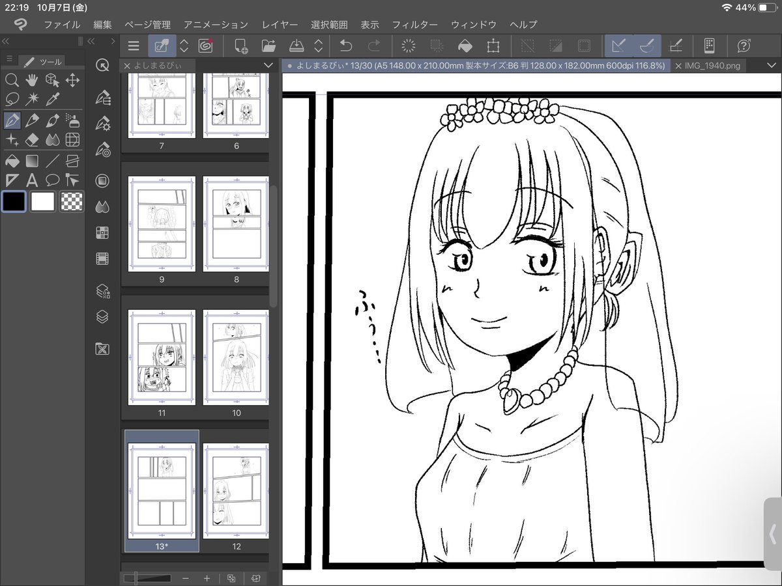The width and height of the screenshot is (782, 586).
Task: Open the hamburger menu in command bar
Action: [x=134, y=46]
